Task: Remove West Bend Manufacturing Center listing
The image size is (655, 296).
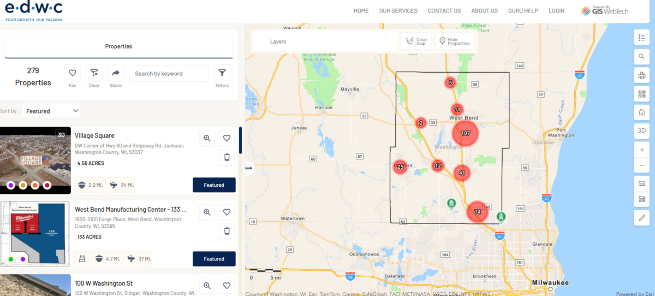Action: [x=227, y=232]
